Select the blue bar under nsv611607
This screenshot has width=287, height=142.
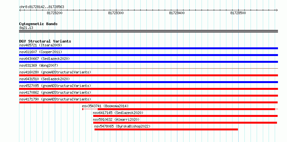(x=148, y=55)
